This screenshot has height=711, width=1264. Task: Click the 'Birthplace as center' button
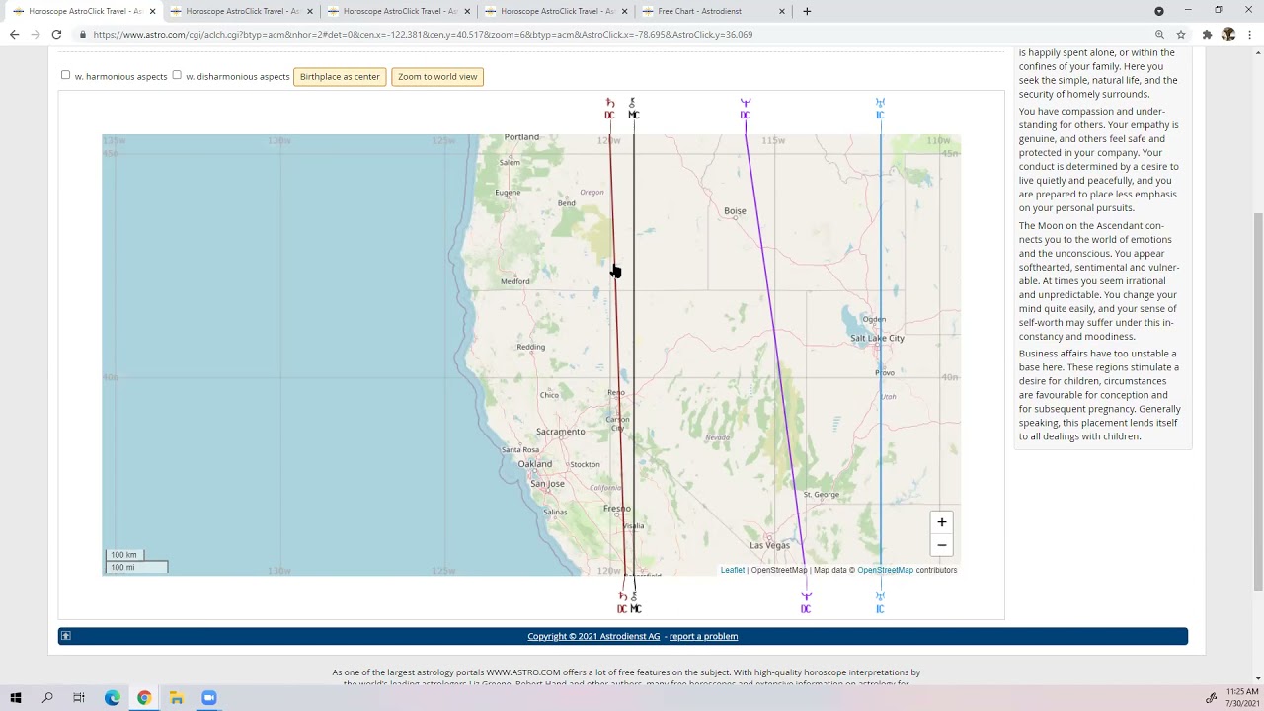pyautogui.click(x=340, y=76)
